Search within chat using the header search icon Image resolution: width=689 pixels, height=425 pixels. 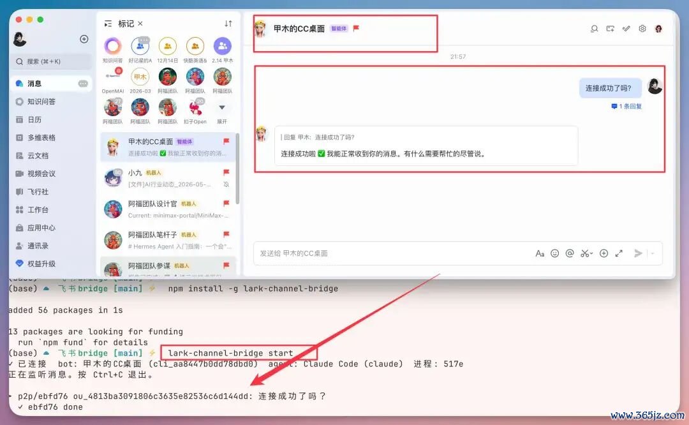594,29
